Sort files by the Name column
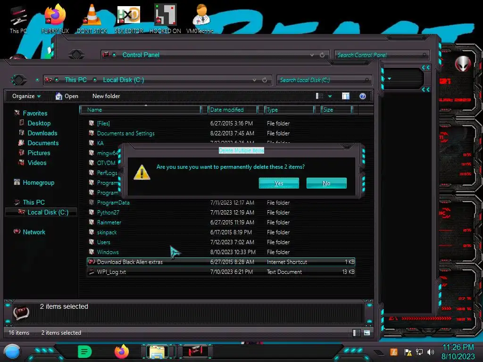This screenshot has width=483, height=362. (x=140, y=109)
